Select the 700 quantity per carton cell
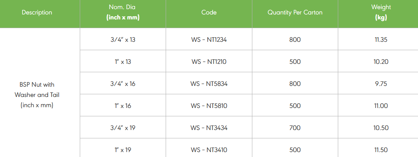Viewport: 418px width, 157px height. [x=295, y=128]
